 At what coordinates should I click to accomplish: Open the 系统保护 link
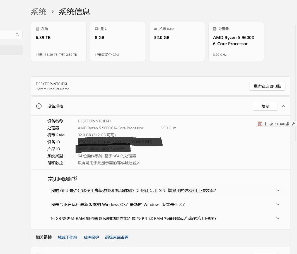tap(91, 237)
